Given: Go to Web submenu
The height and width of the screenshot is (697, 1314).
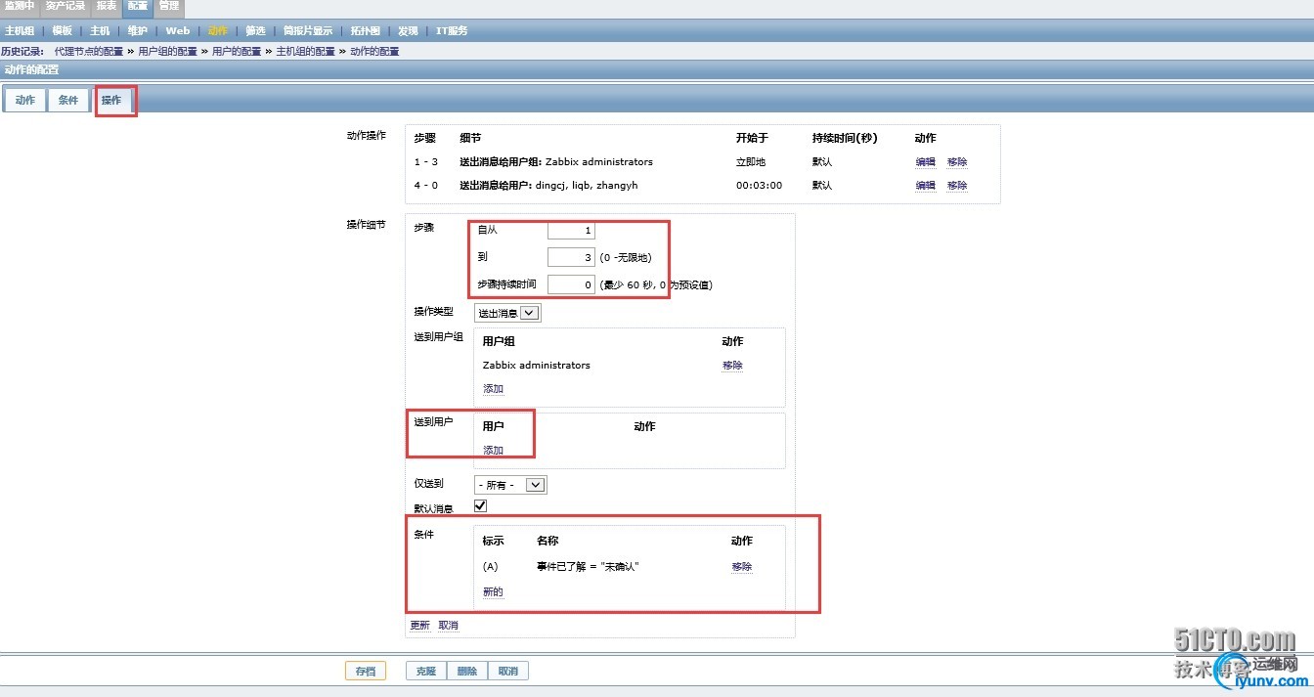Looking at the screenshot, I should [178, 31].
